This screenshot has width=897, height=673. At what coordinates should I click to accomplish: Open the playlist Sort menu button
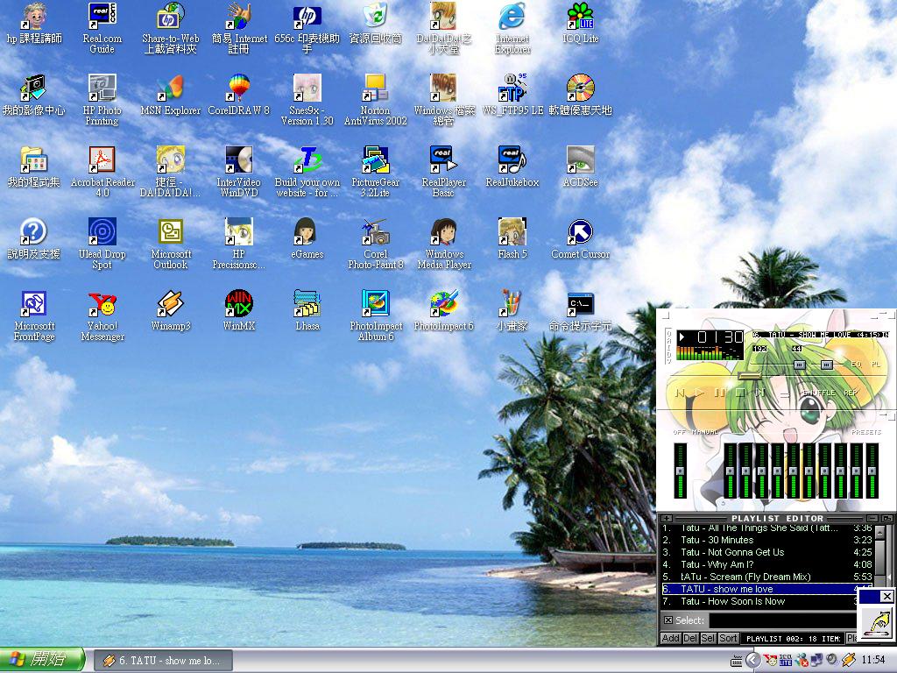(x=728, y=638)
